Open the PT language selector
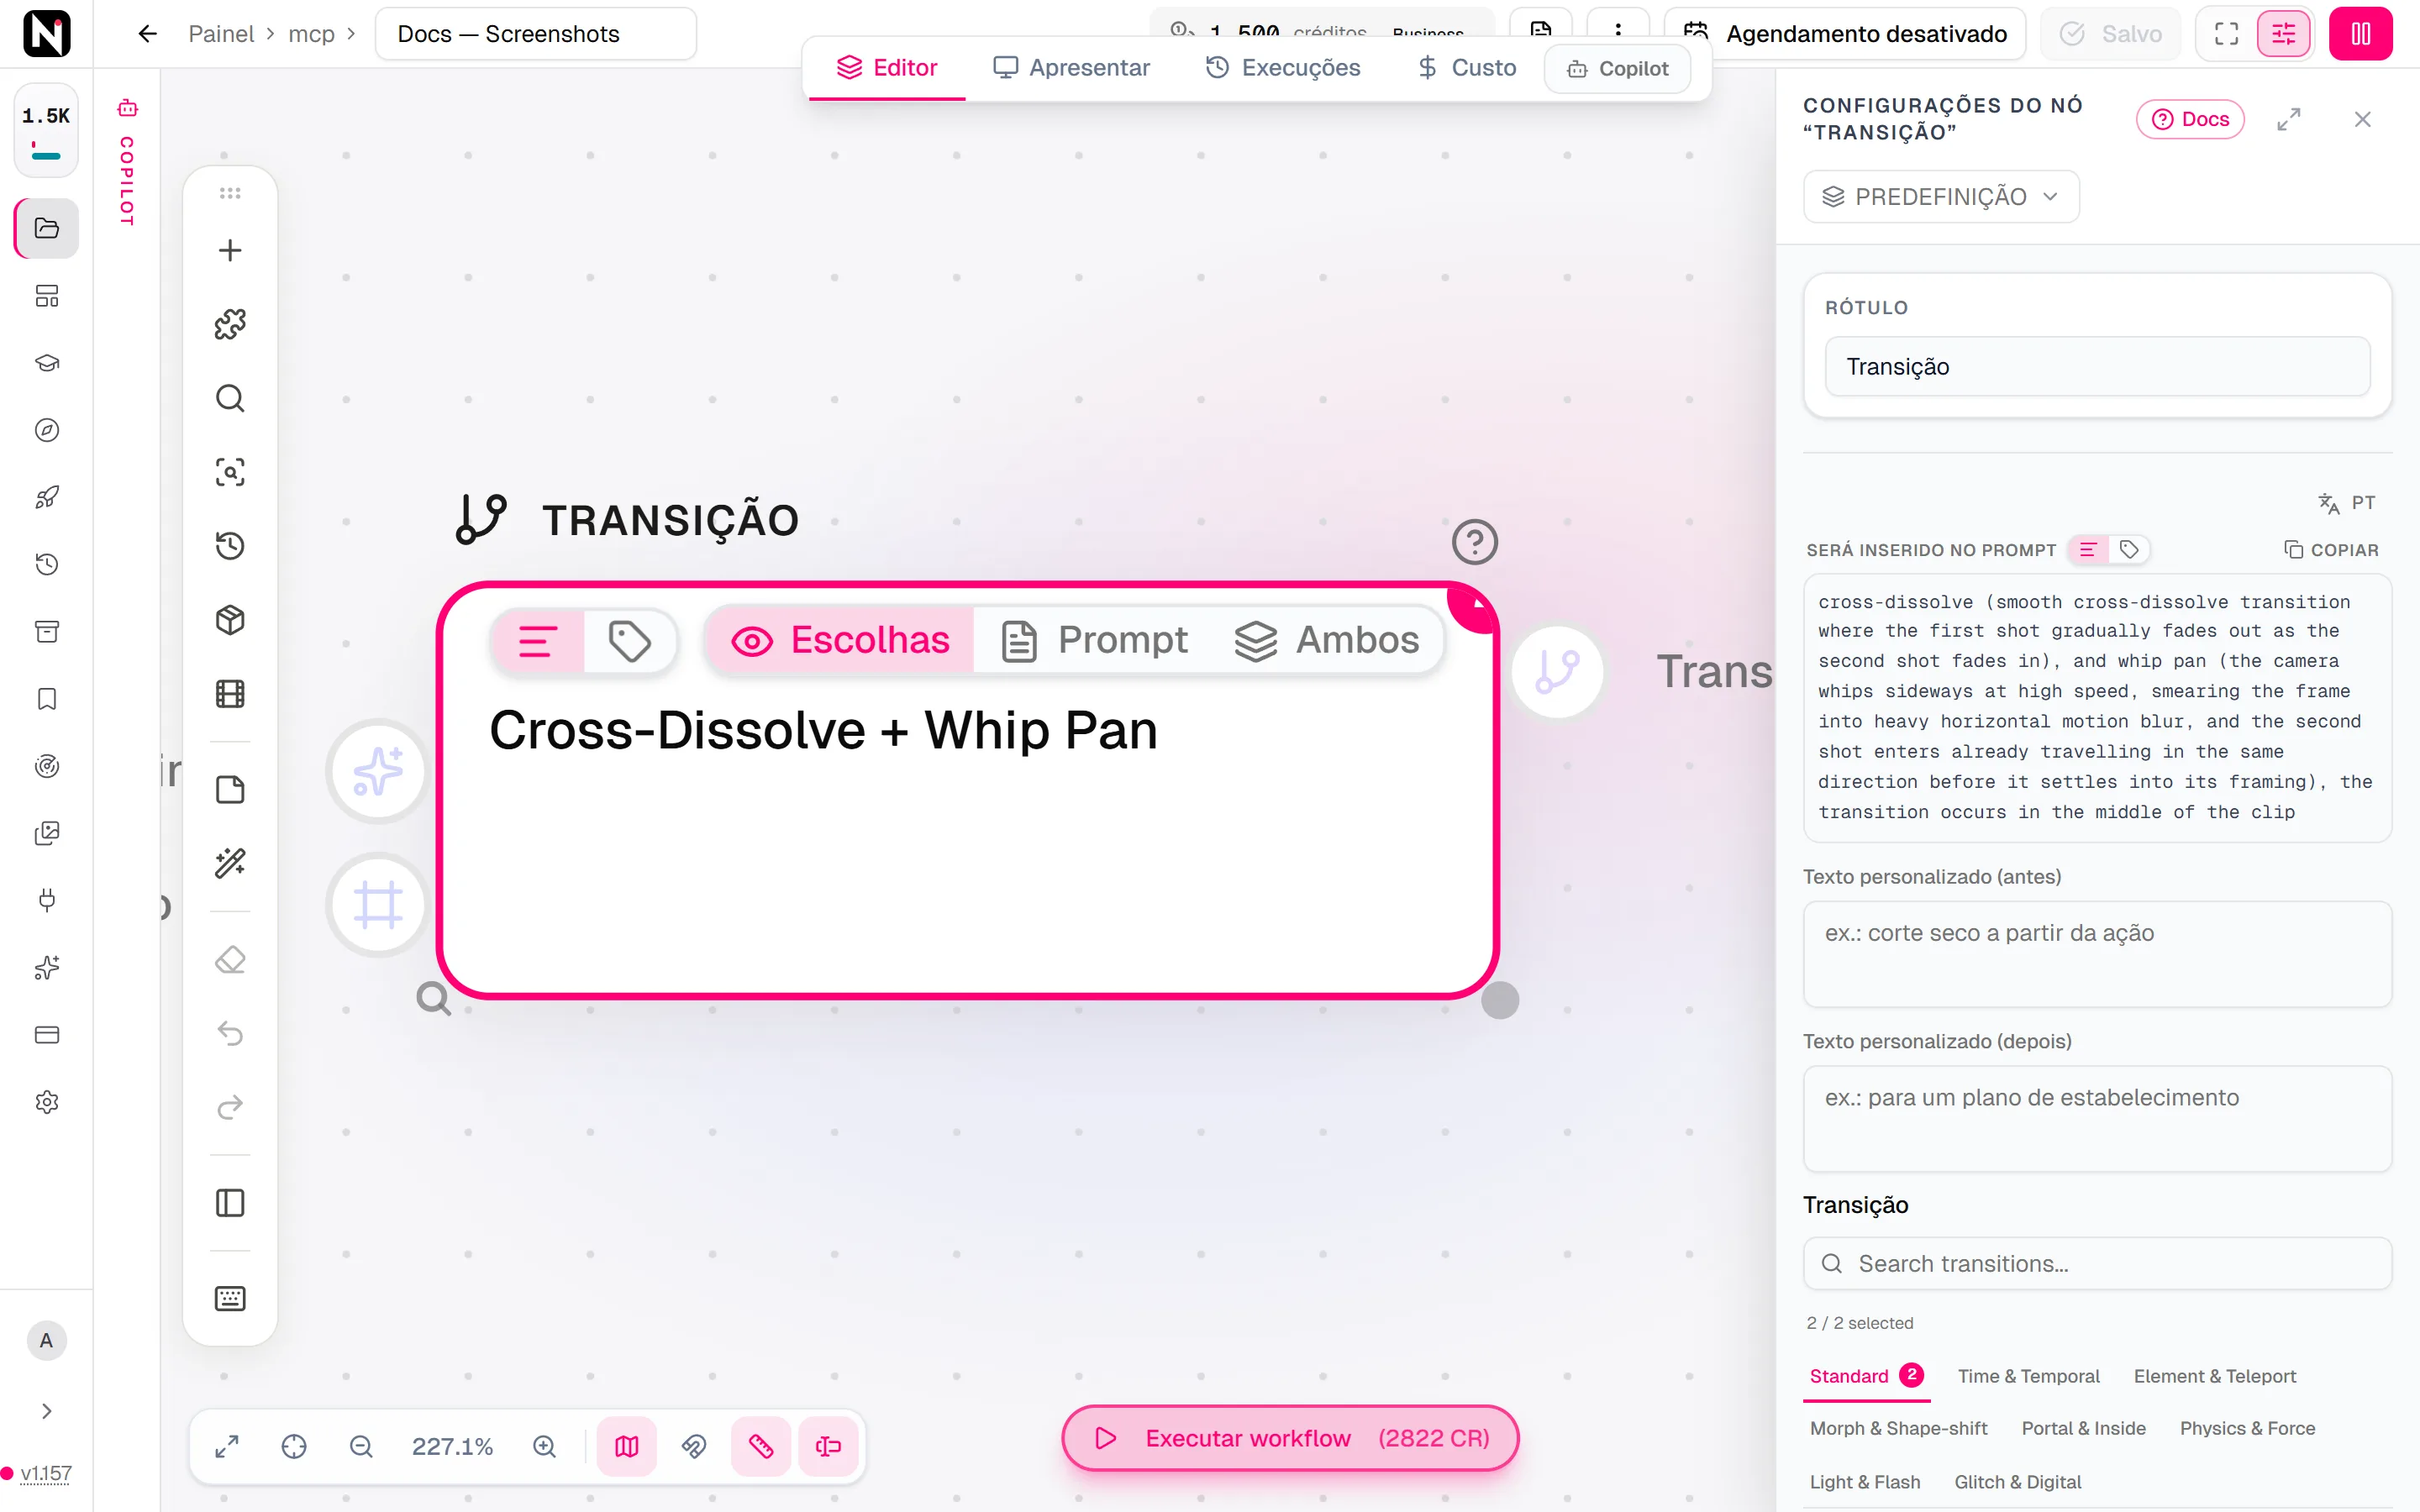Screen dimensions: 2420x1512 pyautogui.click(x=2347, y=503)
